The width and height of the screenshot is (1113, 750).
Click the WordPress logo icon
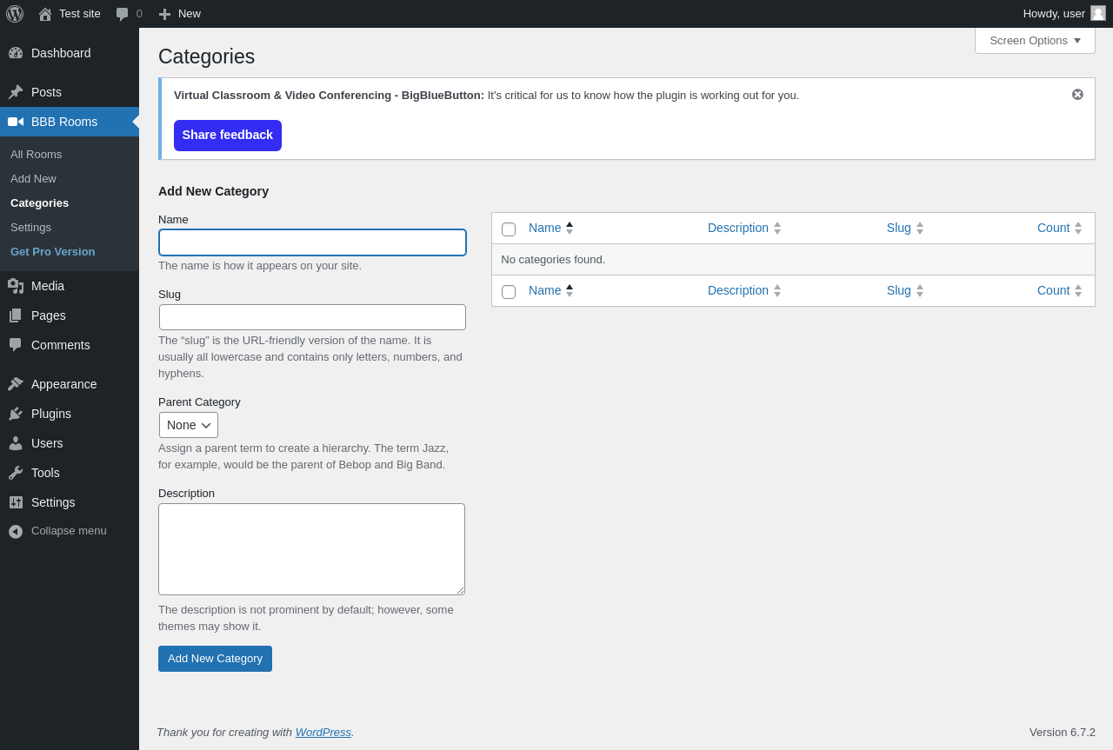[x=15, y=14]
